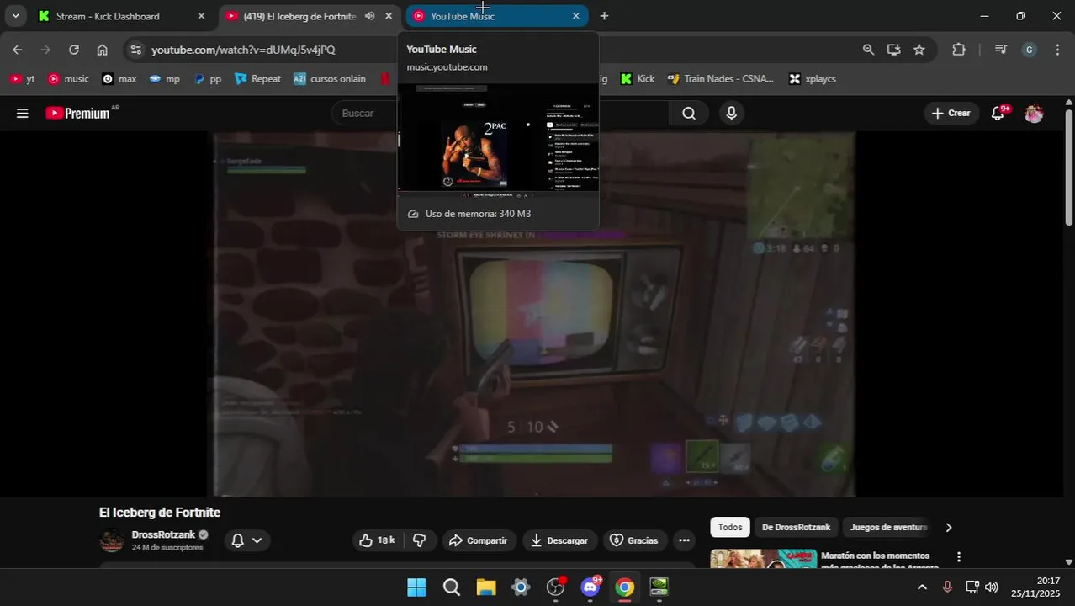Open a new browser tab

604,16
